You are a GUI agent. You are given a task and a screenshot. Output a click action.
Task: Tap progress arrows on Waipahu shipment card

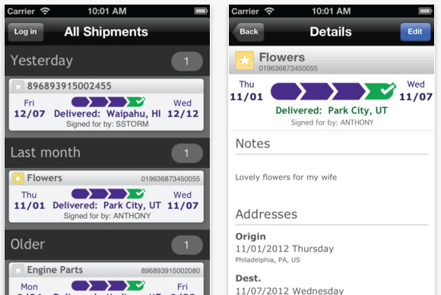(x=108, y=102)
